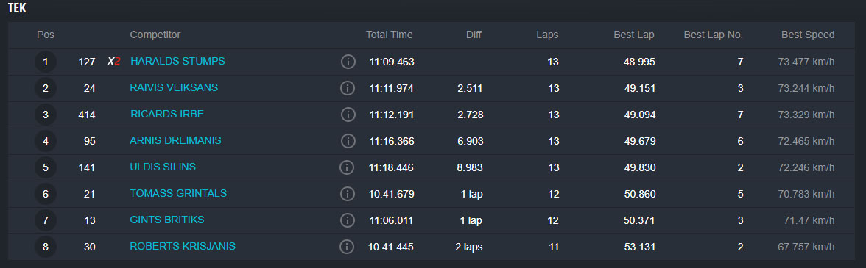Open info icon for Uldis Silins

point(347,167)
